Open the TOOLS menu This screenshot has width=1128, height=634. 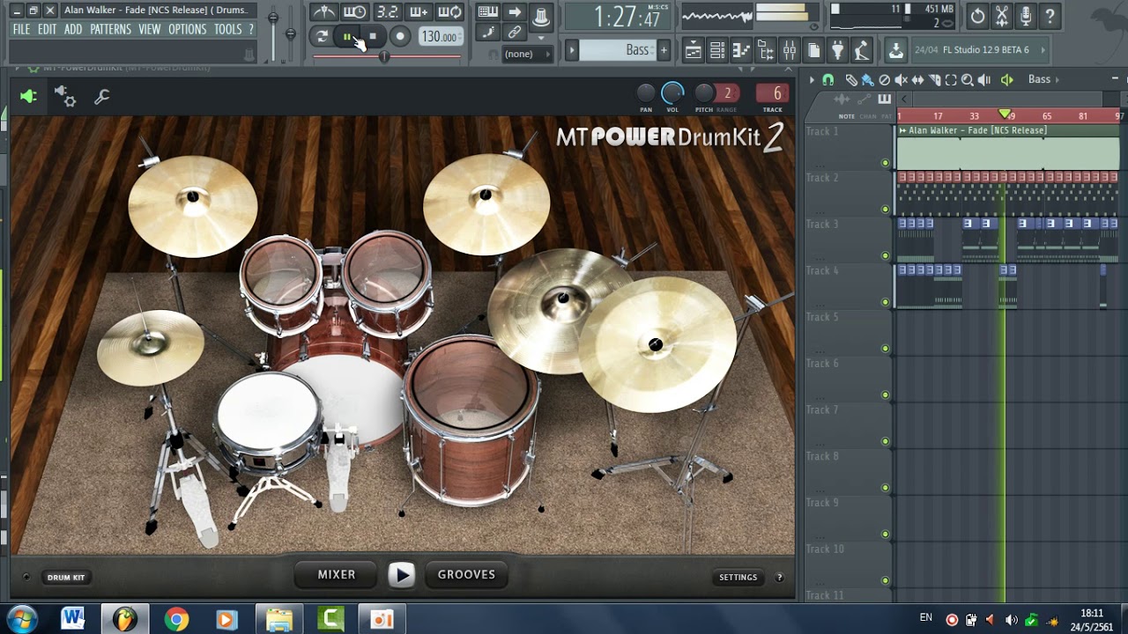tap(228, 29)
